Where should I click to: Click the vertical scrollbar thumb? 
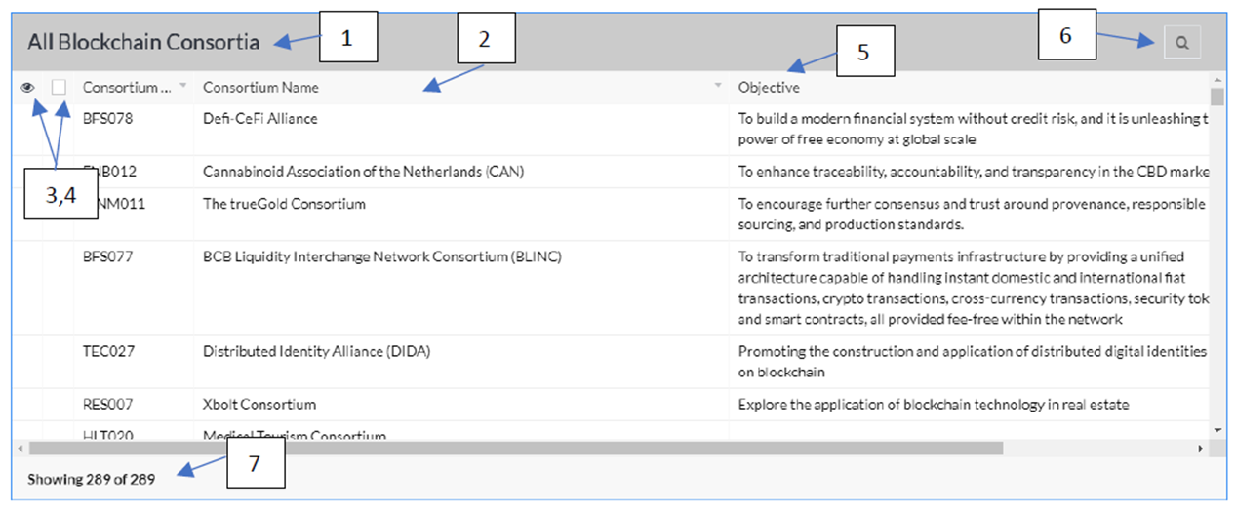(x=1216, y=96)
